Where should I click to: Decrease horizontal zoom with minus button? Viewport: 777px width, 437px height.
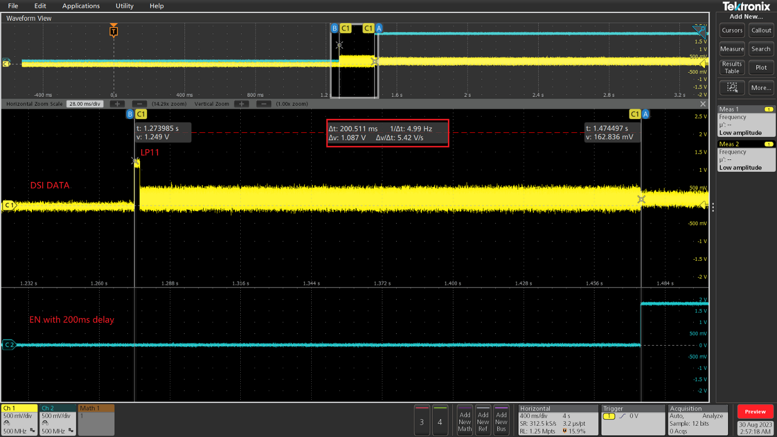tap(140, 104)
